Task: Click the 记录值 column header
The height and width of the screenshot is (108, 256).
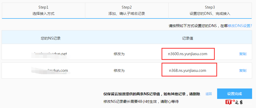Action: [x=187, y=38]
